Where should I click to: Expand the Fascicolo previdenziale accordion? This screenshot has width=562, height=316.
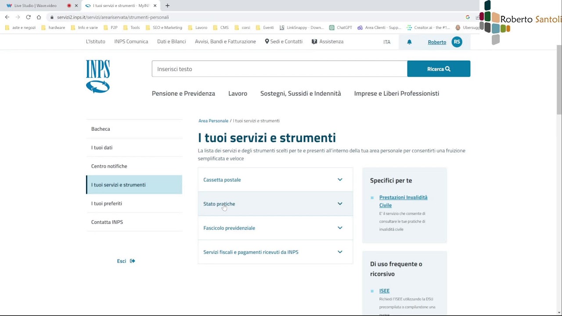point(275,228)
